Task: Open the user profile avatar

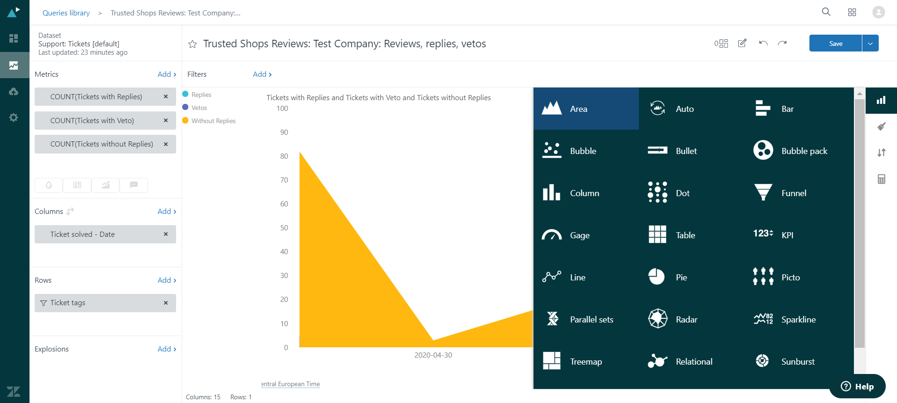Action: pos(879,12)
